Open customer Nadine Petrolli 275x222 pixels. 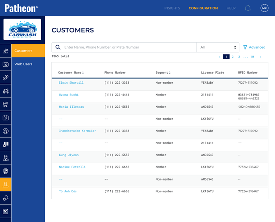pos(72,167)
